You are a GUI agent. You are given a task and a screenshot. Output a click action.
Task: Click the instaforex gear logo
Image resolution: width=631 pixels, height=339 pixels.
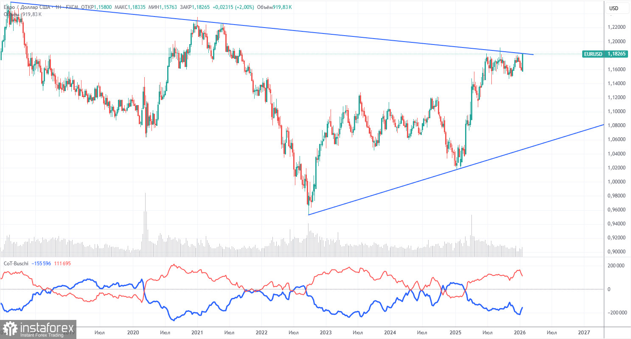(11, 328)
